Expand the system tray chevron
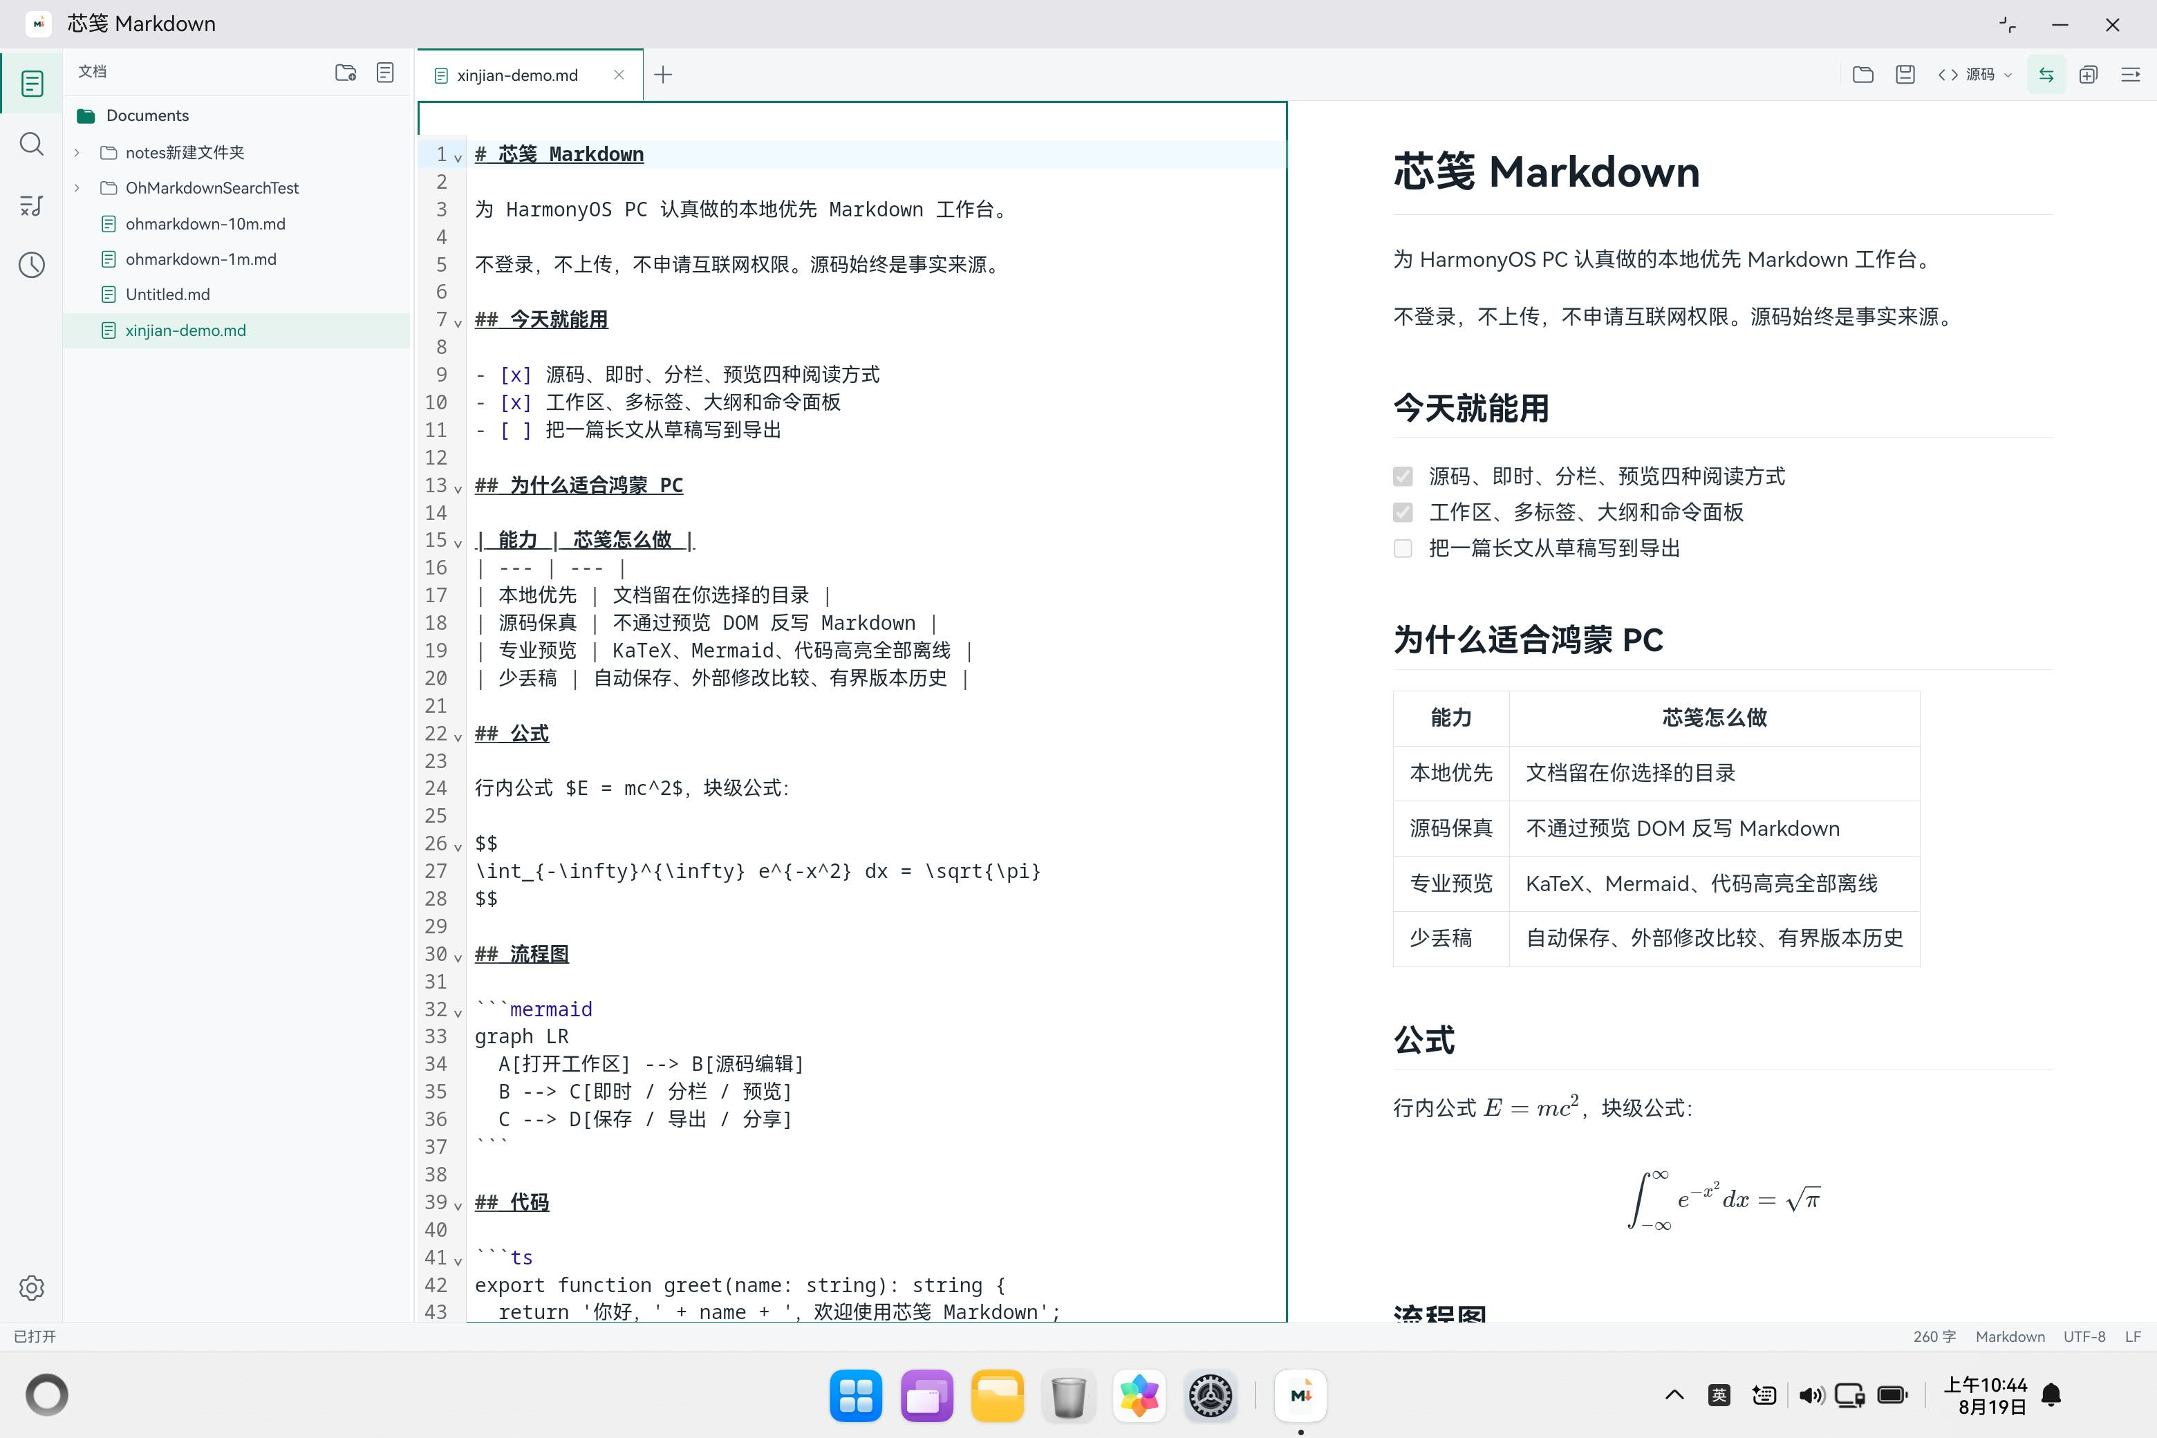 pyautogui.click(x=1674, y=1395)
